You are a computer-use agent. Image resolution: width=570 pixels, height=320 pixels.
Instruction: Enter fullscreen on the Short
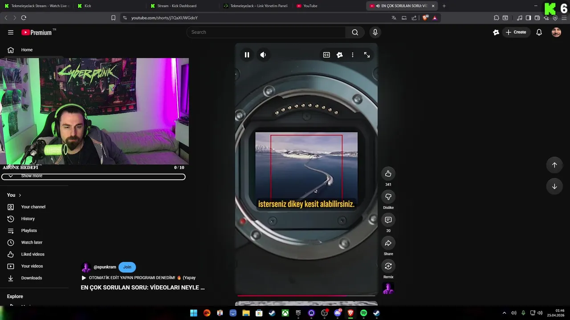coord(367,55)
